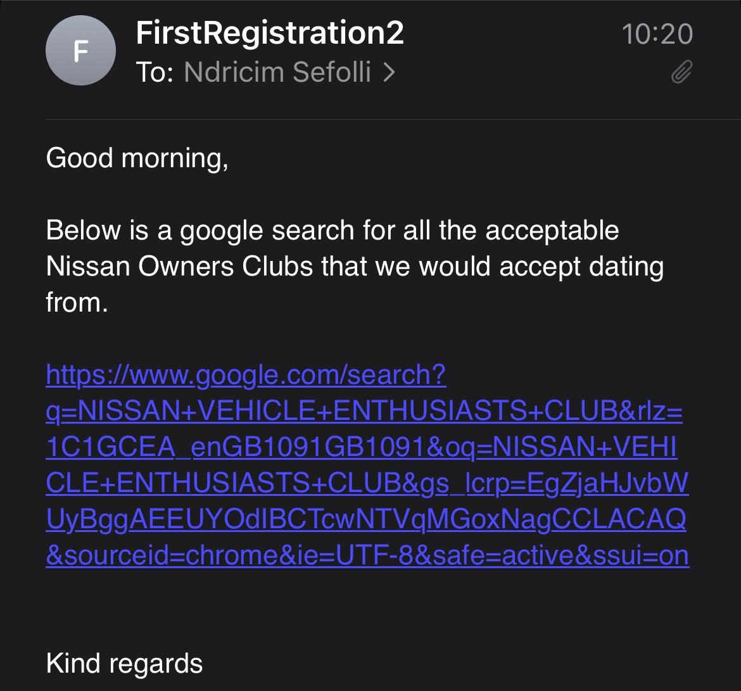Image resolution: width=741 pixels, height=691 pixels.
Task: Select recipient name Ndricim Sefolli
Action: coord(277,73)
